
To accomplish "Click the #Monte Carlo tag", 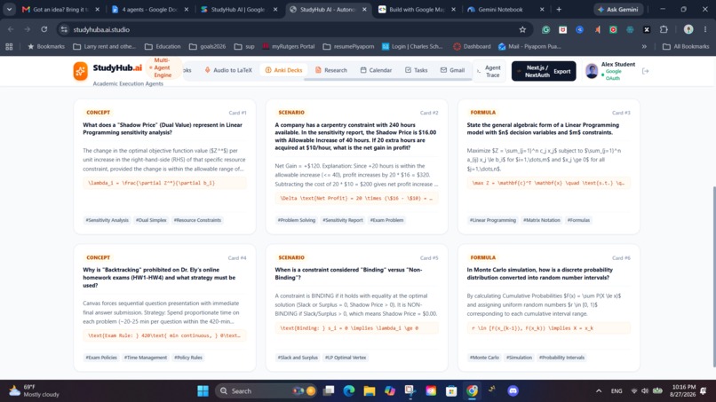I will (x=484, y=358).
